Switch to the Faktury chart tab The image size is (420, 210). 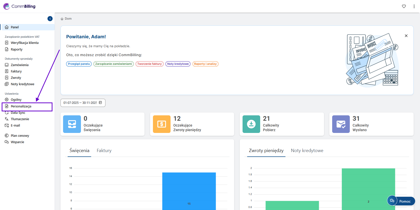point(104,151)
